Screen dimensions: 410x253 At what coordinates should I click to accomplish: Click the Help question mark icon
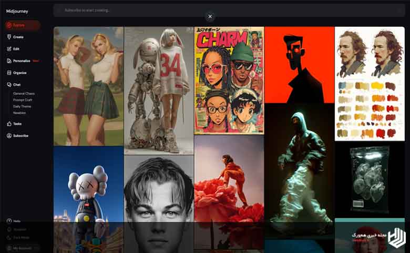click(x=9, y=221)
